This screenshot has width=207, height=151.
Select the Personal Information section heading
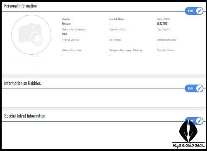[20, 6]
